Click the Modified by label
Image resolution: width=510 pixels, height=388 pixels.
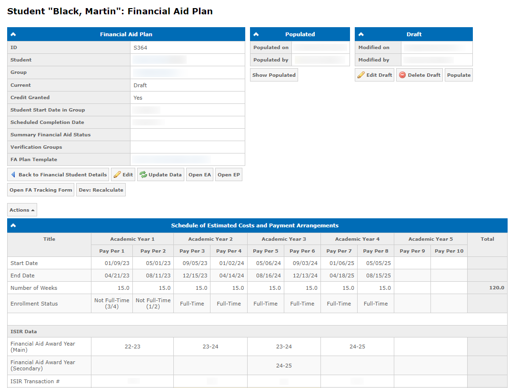click(374, 60)
